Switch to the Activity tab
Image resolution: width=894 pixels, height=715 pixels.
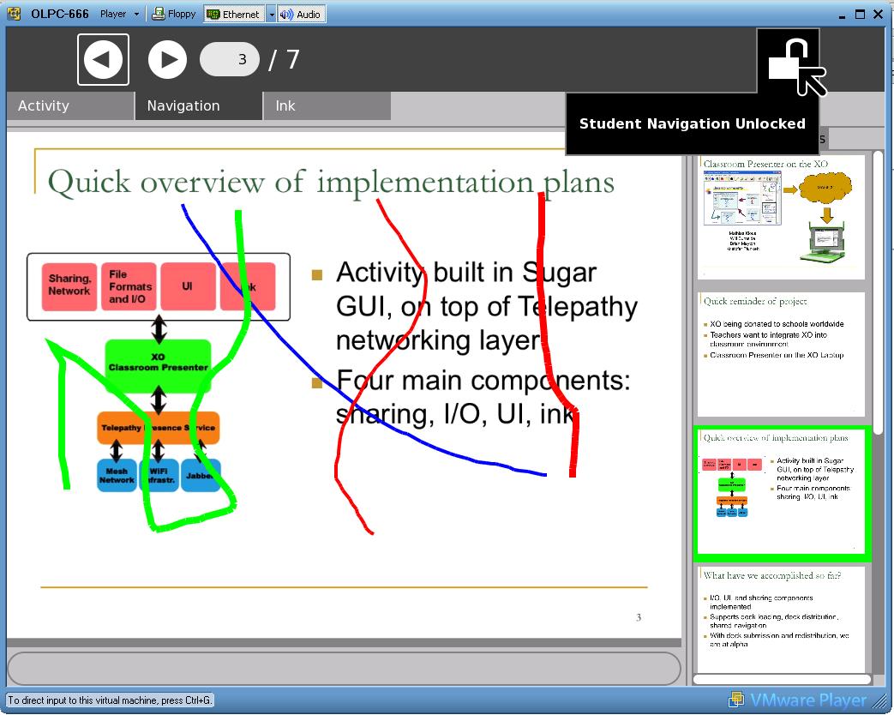coord(69,105)
